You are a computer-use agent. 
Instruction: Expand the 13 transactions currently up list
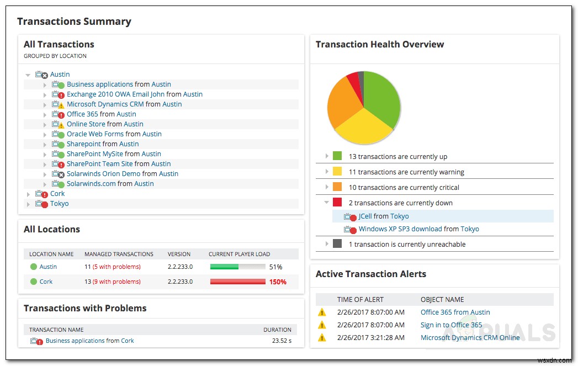(x=327, y=156)
